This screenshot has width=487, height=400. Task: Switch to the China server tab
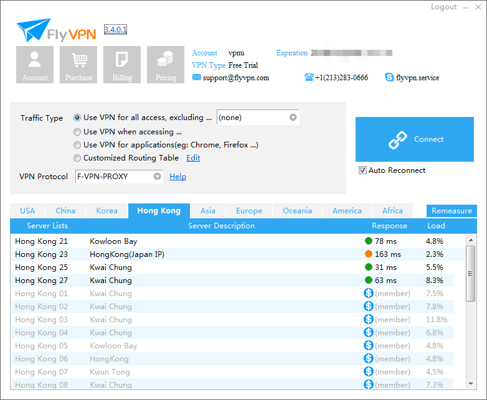tap(65, 211)
